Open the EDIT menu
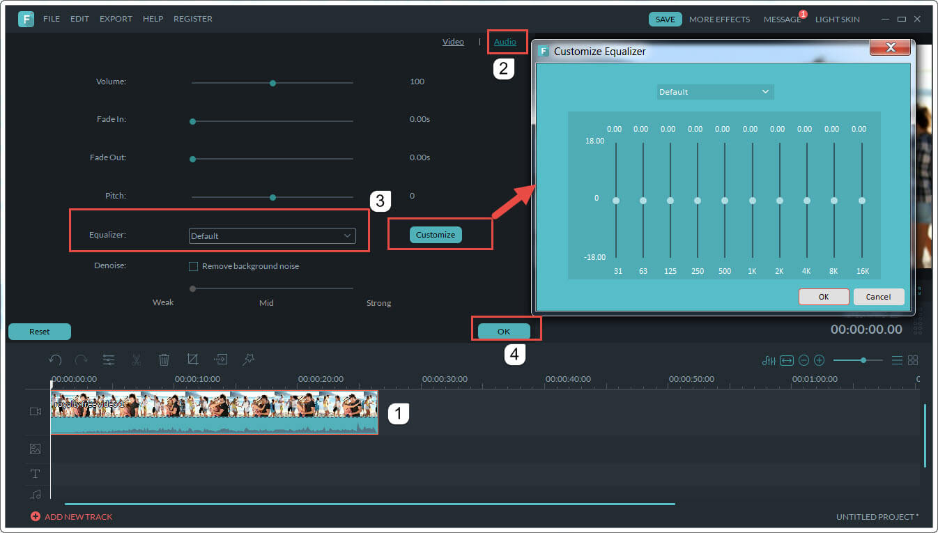 [x=79, y=19]
